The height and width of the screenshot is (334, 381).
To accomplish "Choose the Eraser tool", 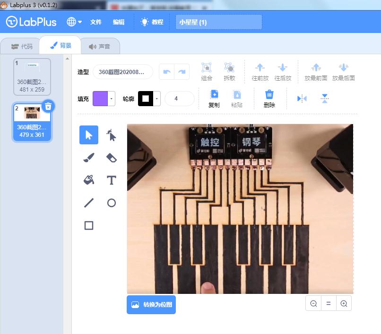I will (111, 158).
